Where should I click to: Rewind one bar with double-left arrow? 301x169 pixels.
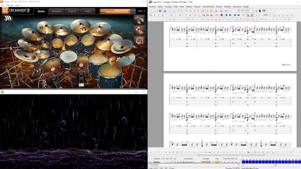pyautogui.click(x=235, y=15)
